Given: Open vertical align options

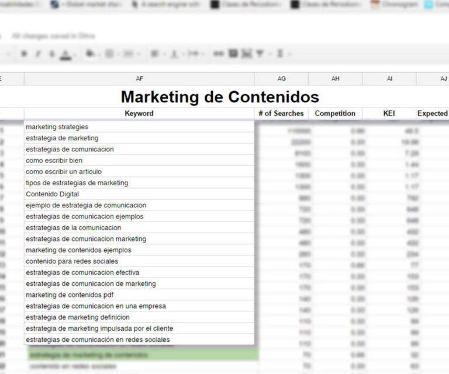Looking at the screenshot, I should pos(174,54).
